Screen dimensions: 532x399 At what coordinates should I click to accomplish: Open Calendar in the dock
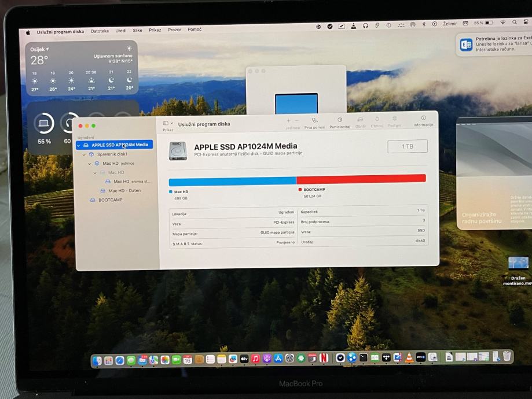(x=188, y=359)
